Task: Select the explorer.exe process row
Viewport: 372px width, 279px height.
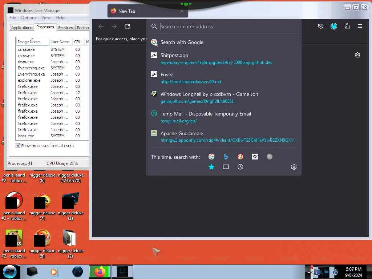Action: (53, 80)
